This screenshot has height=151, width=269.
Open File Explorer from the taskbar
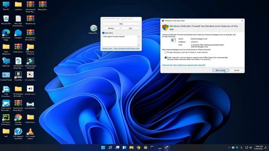click(132, 148)
